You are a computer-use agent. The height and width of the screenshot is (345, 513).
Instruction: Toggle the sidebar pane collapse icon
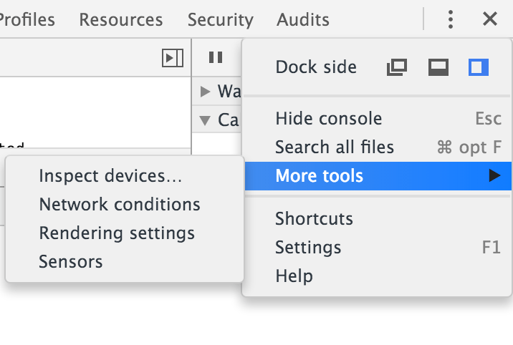click(x=173, y=58)
